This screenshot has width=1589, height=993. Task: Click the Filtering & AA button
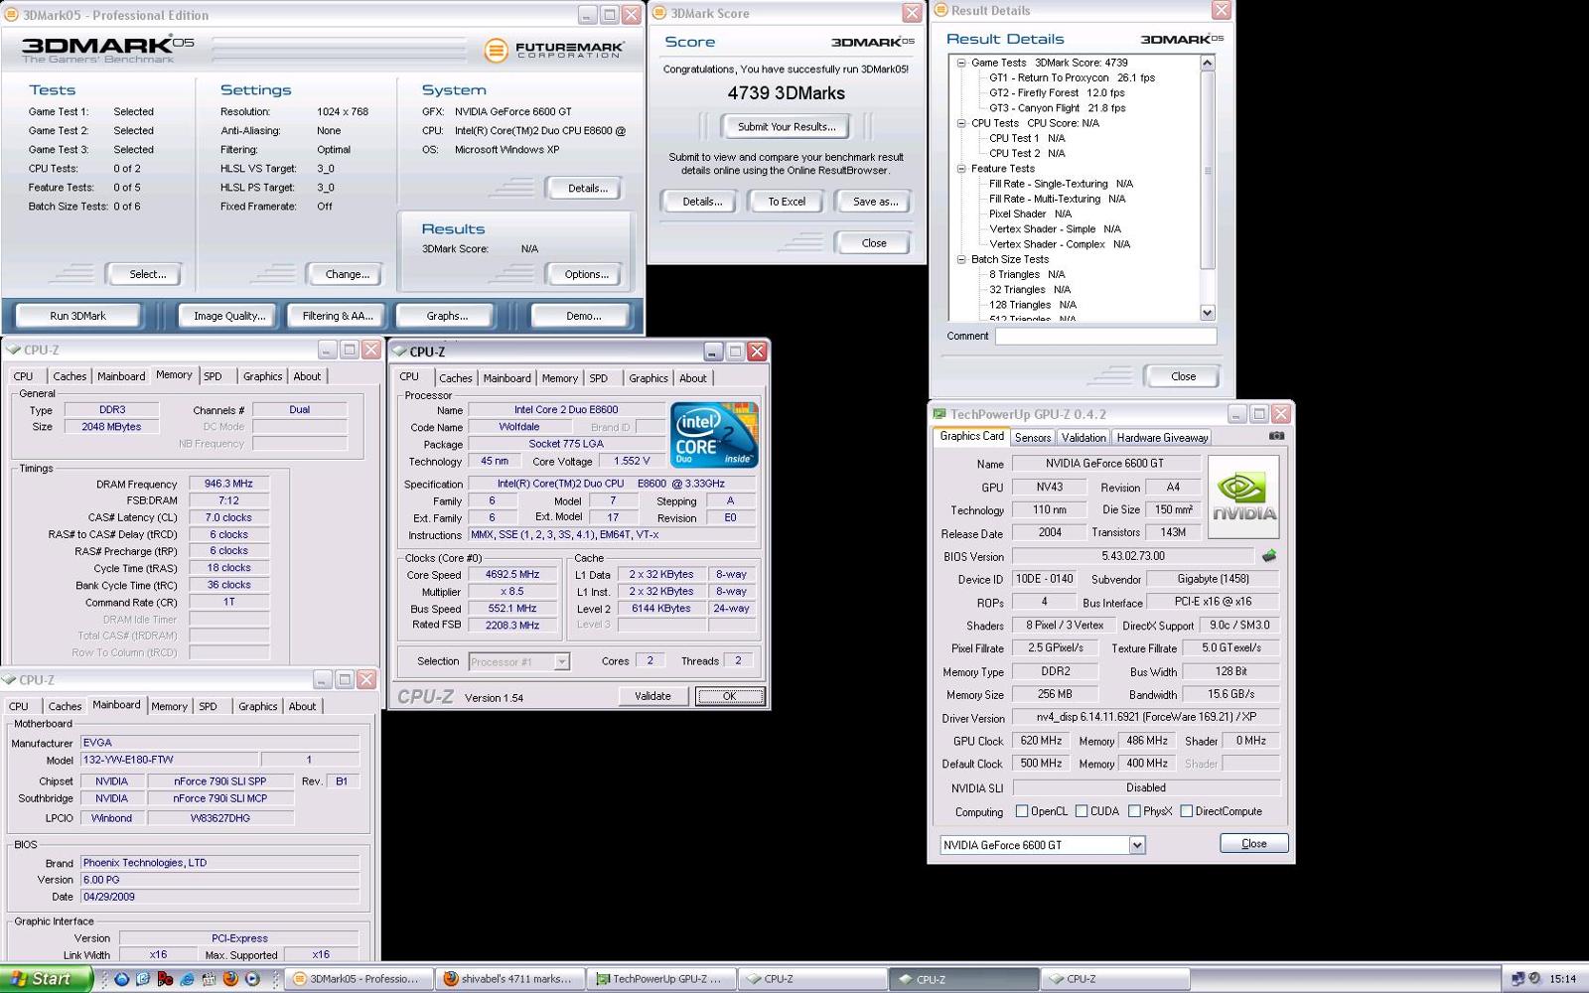pos(338,316)
